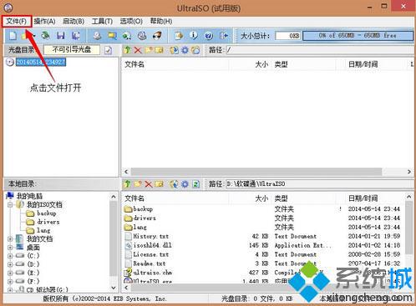416x306 pixels.
Task: Click the boot properties icon beside 不可引导光盘
Action: pyautogui.click(x=109, y=50)
